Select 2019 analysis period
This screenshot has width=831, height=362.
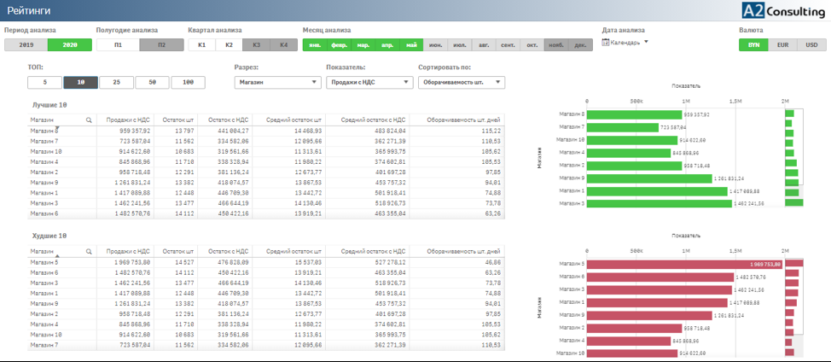[26, 45]
